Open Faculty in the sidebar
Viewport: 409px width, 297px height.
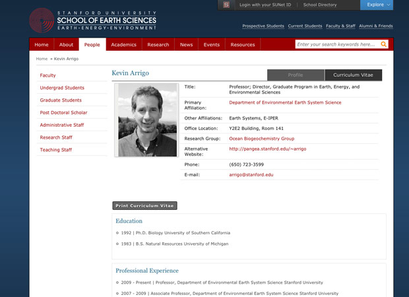click(47, 75)
